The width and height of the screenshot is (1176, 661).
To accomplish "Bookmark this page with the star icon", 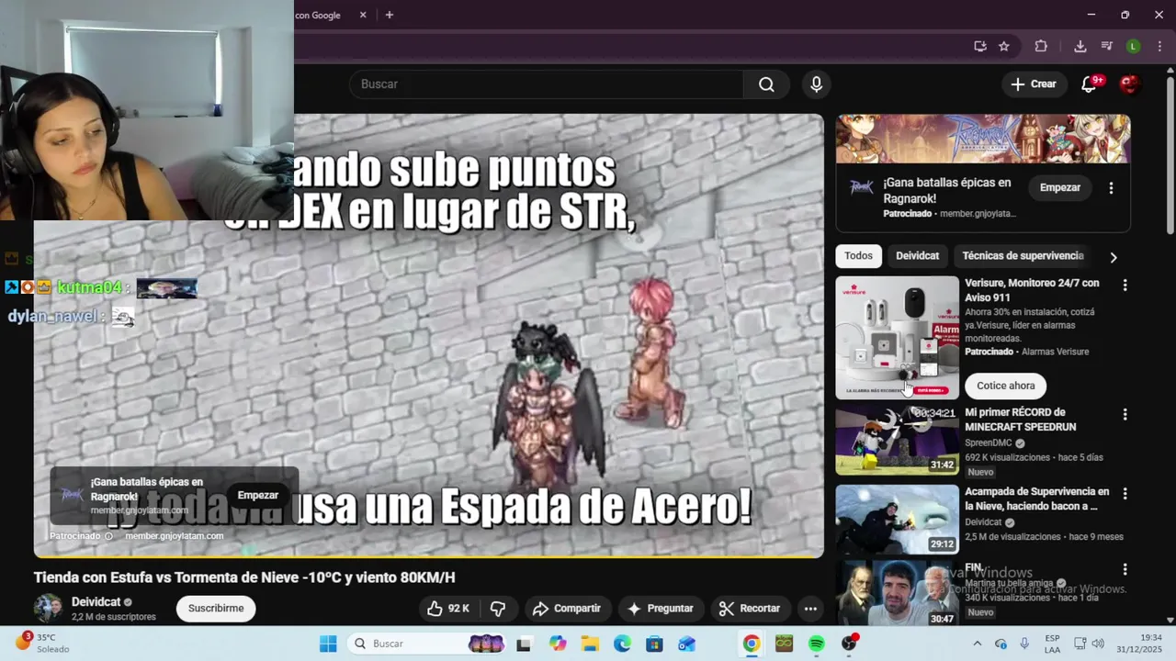I will click(x=1004, y=46).
